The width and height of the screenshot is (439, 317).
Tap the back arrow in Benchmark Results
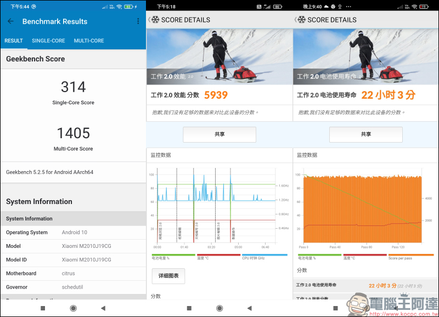[10, 21]
